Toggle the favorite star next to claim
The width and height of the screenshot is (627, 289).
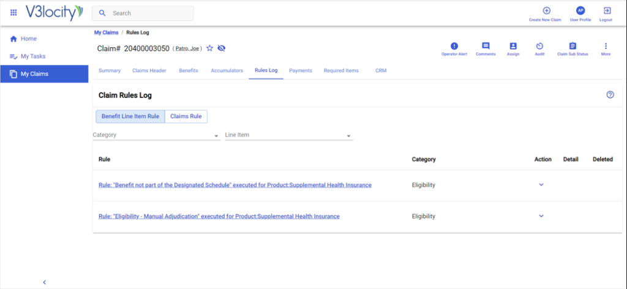tap(209, 48)
